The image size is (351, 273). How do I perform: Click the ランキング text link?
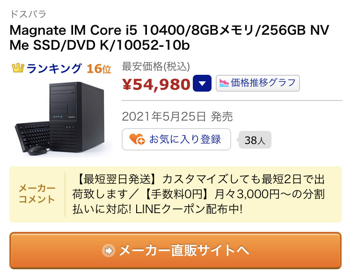(x=54, y=69)
